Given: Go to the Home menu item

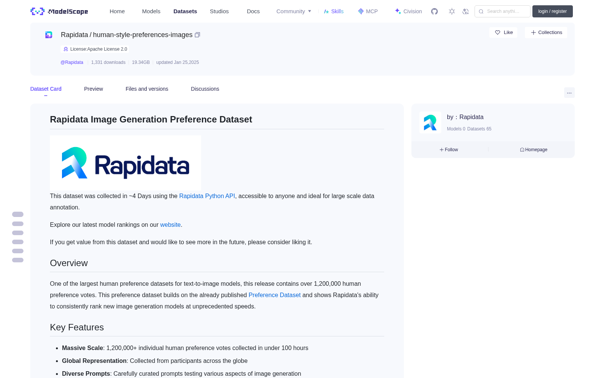Looking at the screenshot, I should (x=117, y=11).
